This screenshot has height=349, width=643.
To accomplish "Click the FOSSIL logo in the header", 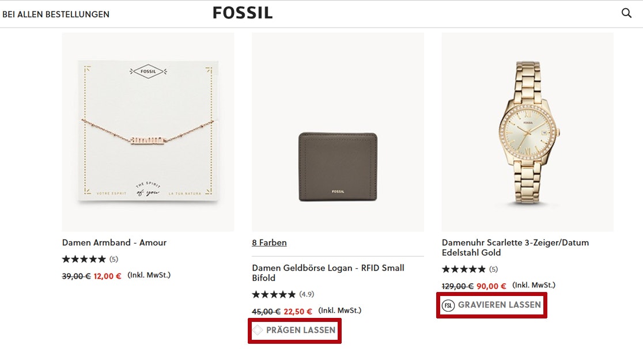I will [242, 13].
